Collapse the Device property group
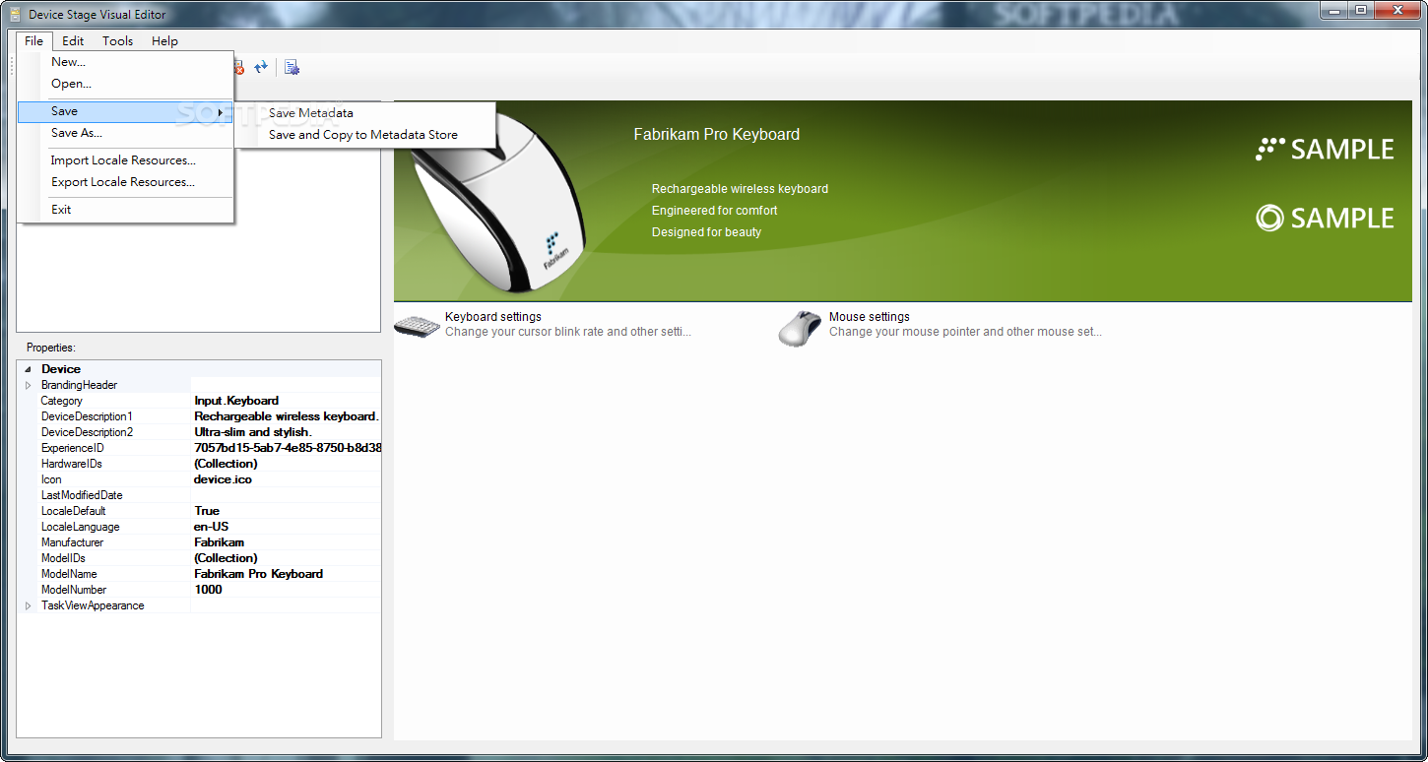Viewport: 1428px width, 762px height. click(29, 369)
